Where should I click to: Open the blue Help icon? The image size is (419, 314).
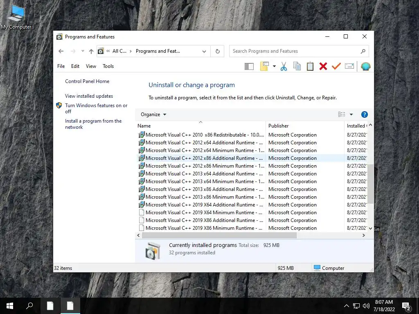[364, 114]
